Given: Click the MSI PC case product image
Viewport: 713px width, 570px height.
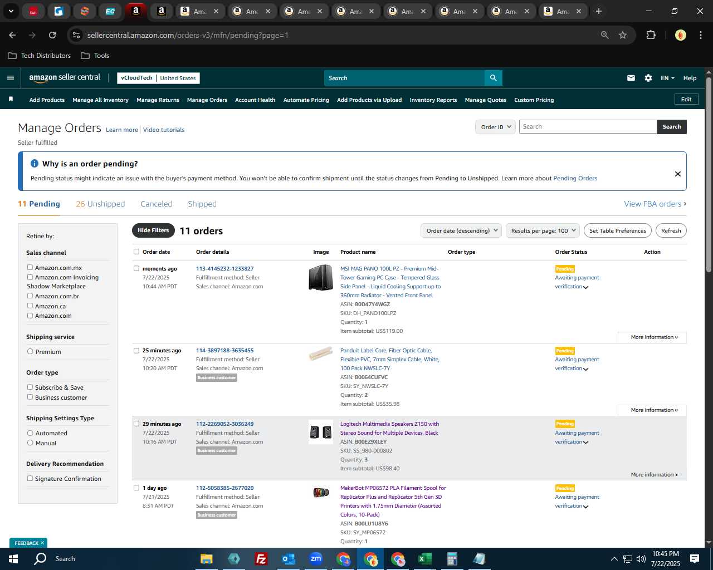Looking at the screenshot, I should pos(321,278).
